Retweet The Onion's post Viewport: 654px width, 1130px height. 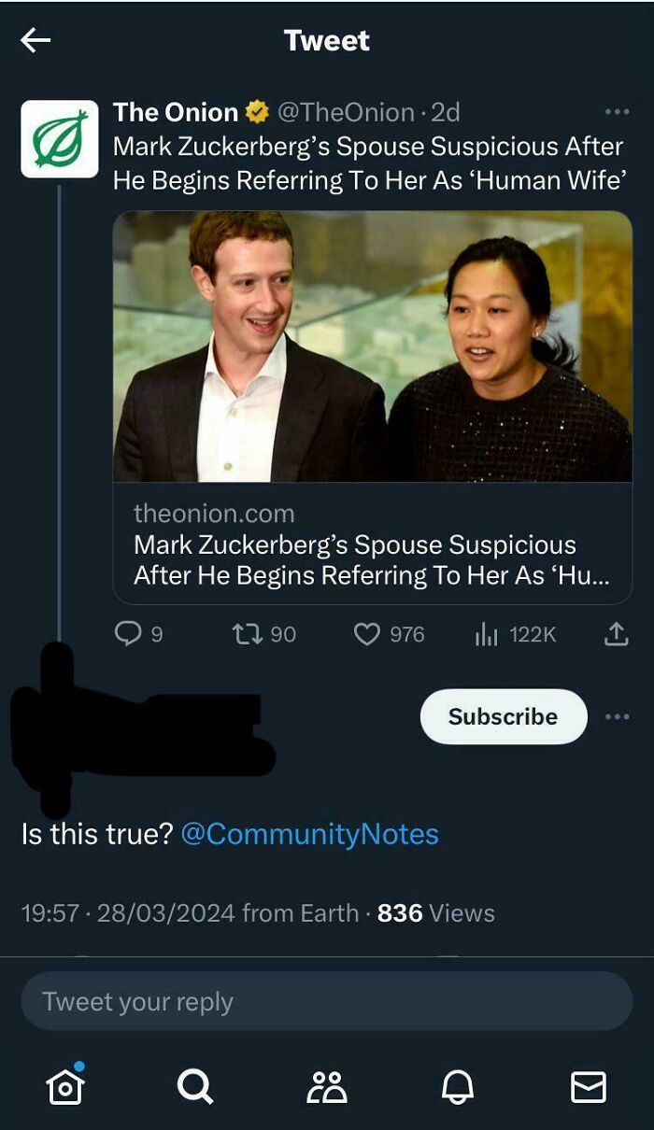[247, 634]
